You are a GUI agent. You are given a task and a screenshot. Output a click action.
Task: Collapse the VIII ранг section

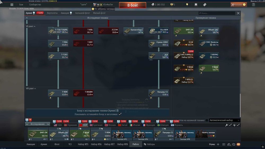click(31, 89)
